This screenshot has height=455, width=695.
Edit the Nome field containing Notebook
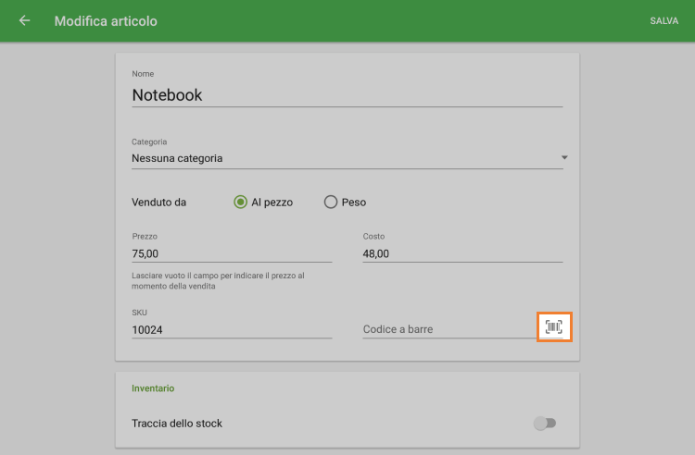pos(347,95)
